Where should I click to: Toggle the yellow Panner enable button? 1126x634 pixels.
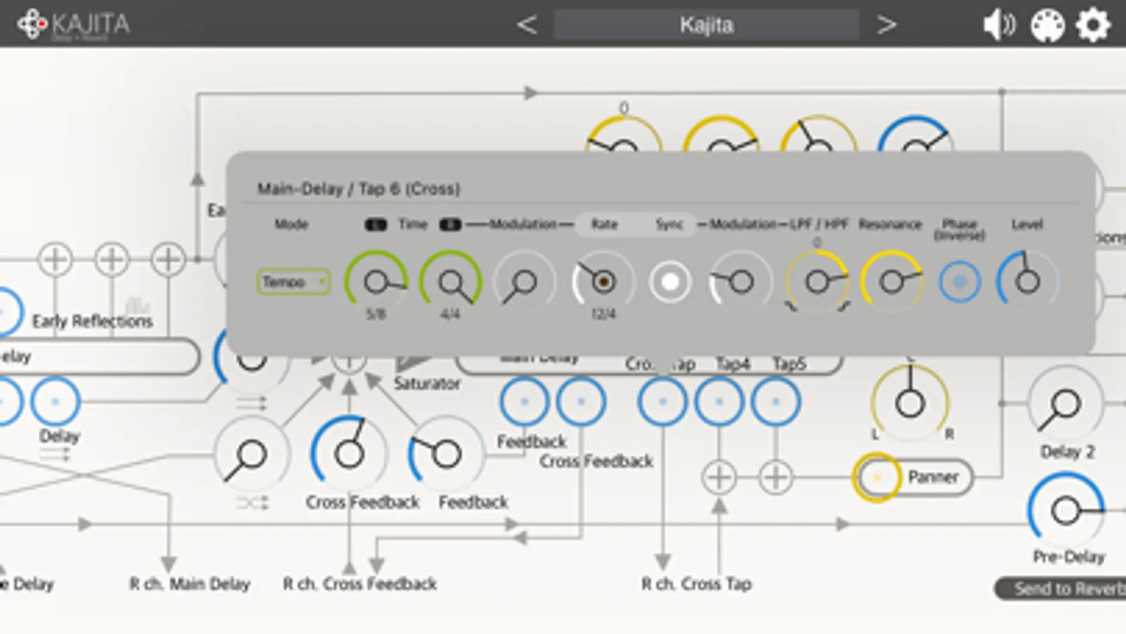click(x=877, y=478)
